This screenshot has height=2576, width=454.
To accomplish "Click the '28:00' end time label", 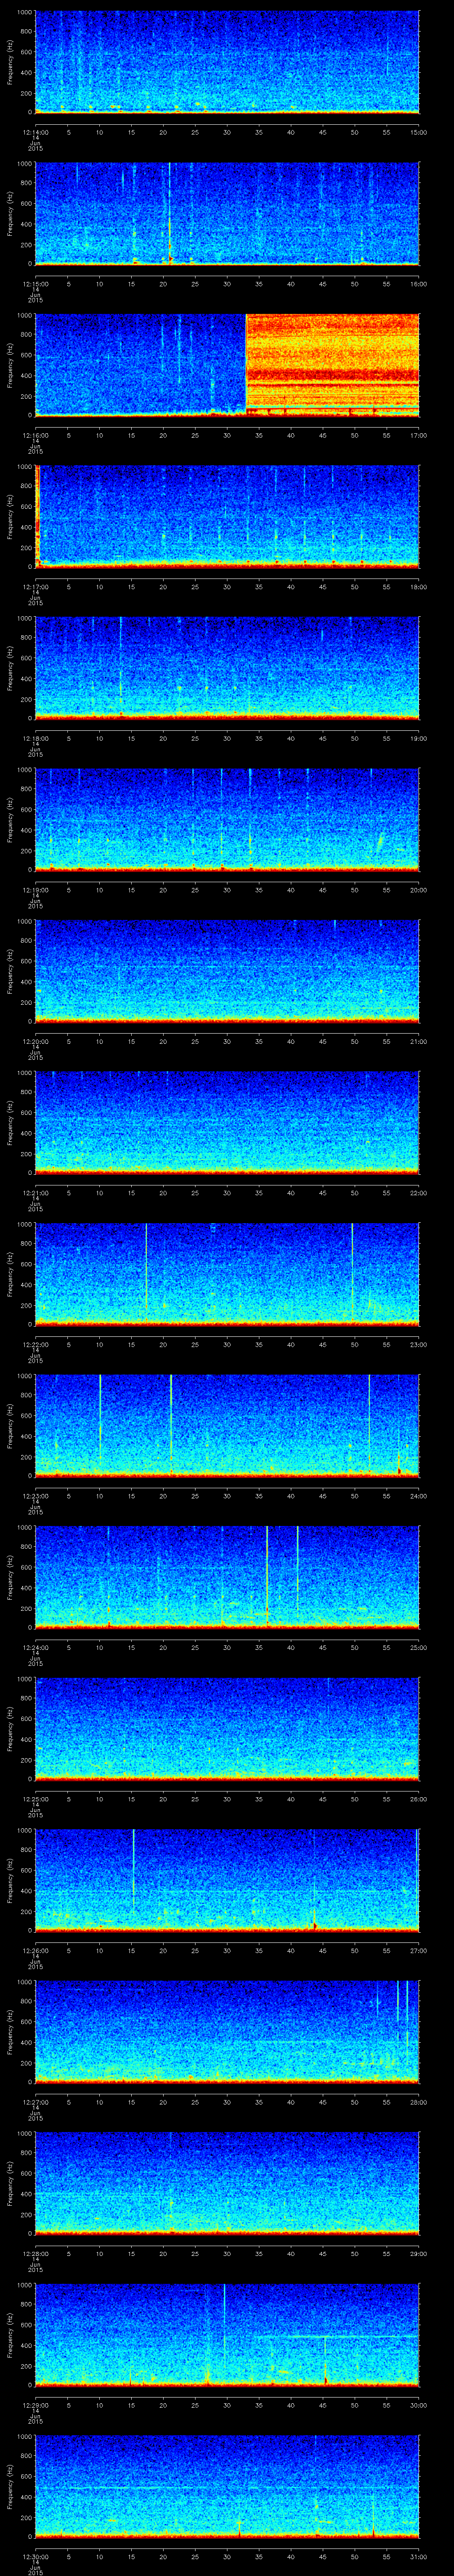I will click(419, 2102).
